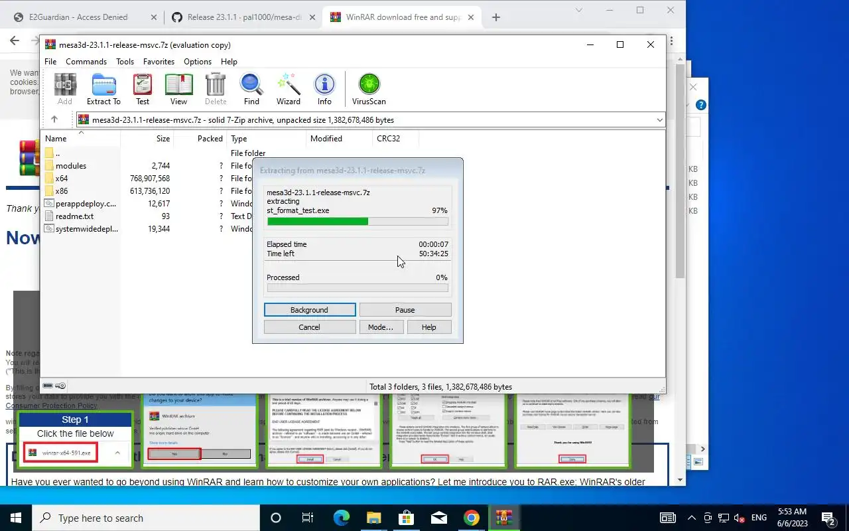The image size is (849, 531).
Task: Click the Find magnifier icon
Action: click(251, 89)
